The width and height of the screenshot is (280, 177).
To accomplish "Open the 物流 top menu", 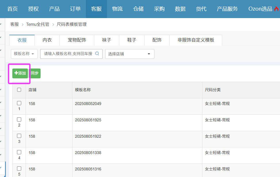I will [x=117, y=9].
